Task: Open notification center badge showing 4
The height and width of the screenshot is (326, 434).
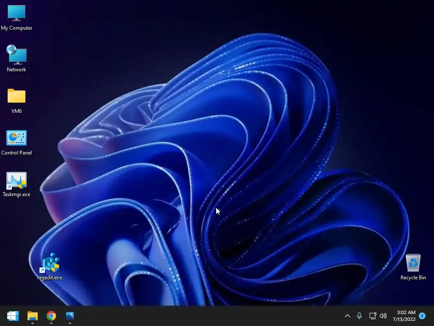Action: pyautogui.click(x=422, y=316)
